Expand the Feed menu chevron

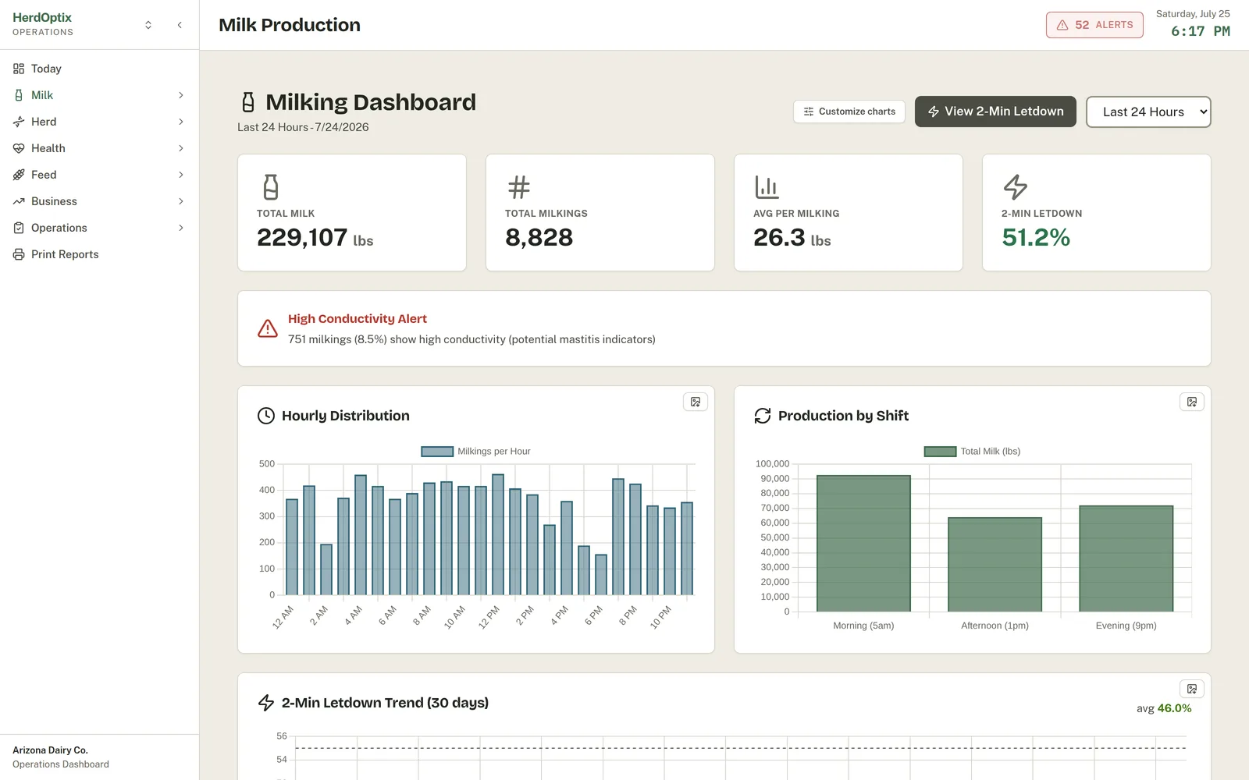pyautogui.click(x=181, y=175)
